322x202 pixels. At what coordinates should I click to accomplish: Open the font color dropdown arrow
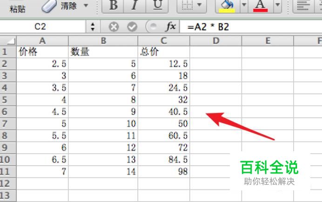pyautogui.click(x=277, y=5)
